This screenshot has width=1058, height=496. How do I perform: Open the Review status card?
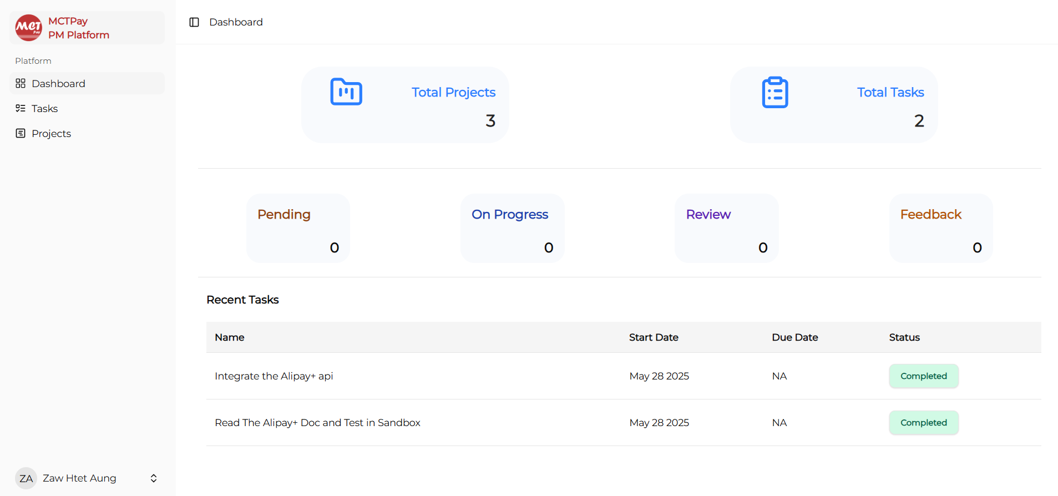pos(726,228)
